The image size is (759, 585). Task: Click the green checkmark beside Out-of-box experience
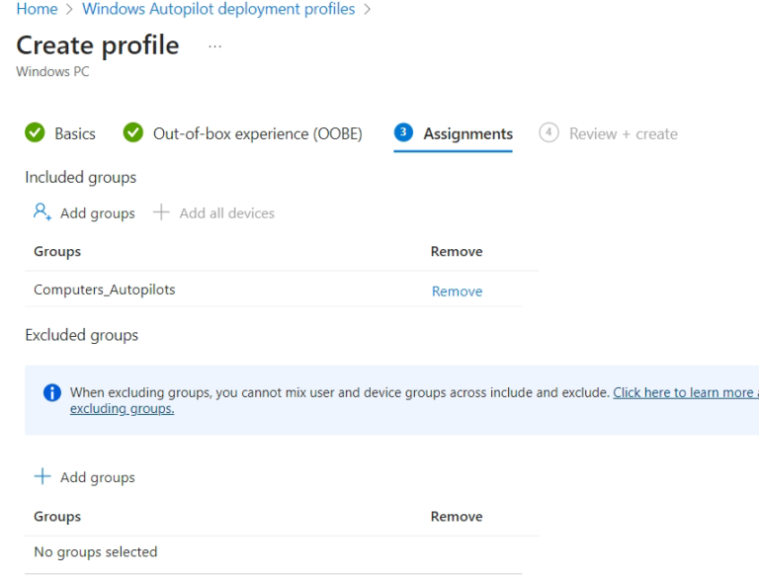point(132,133)
